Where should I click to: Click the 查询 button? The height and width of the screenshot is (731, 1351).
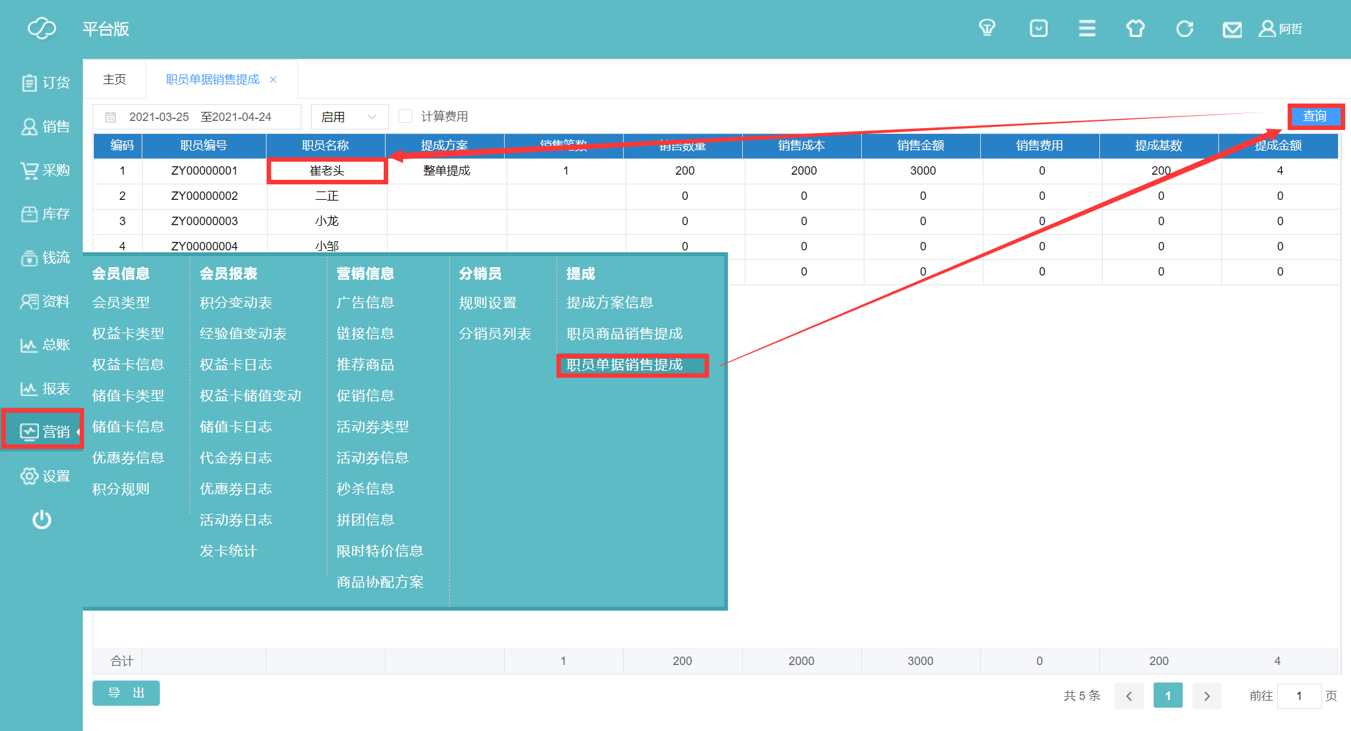tap(1315, 116)
